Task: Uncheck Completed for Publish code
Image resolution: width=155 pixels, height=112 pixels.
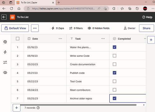Action: (114, 73)
